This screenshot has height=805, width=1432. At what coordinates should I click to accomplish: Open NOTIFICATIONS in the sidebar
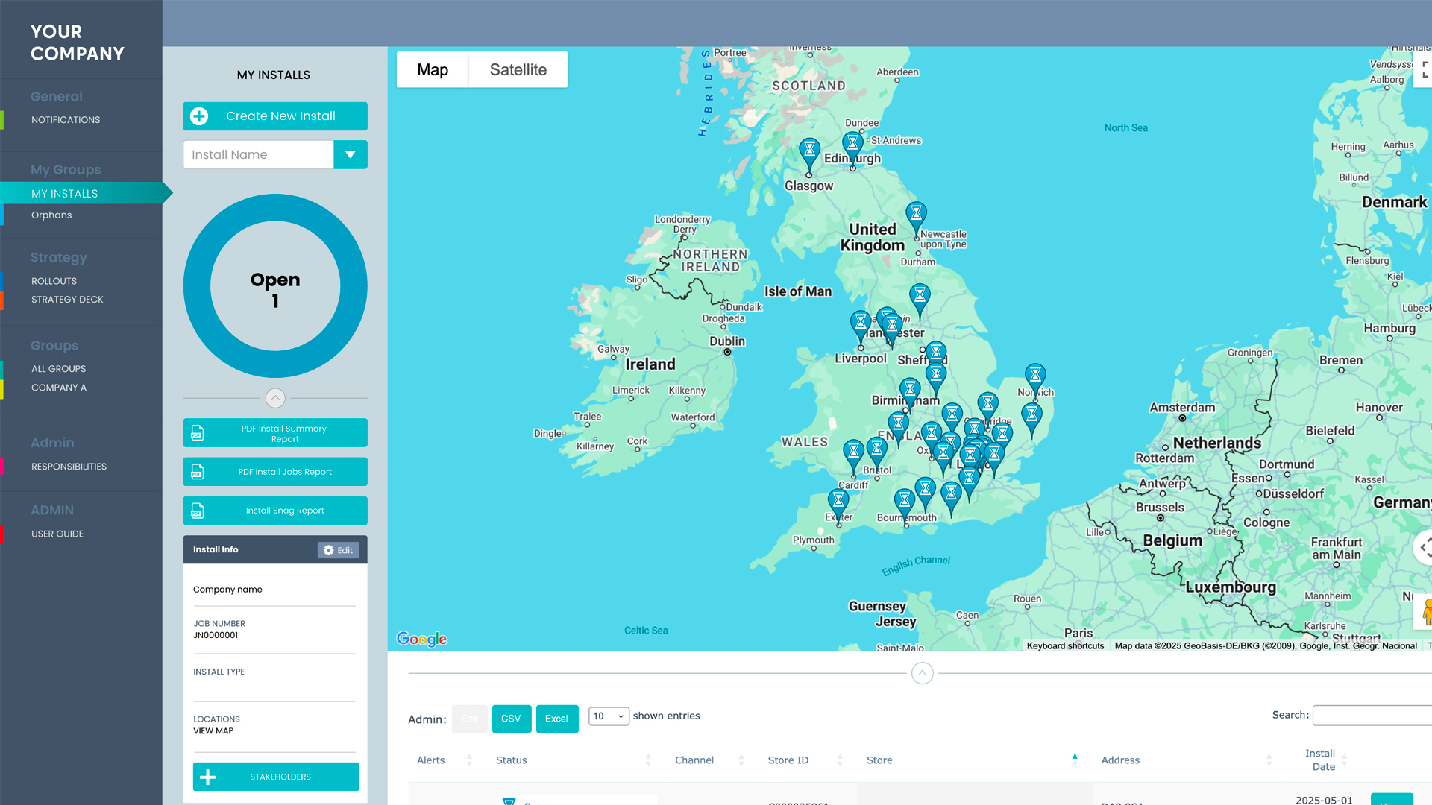(x=66, y=120)
